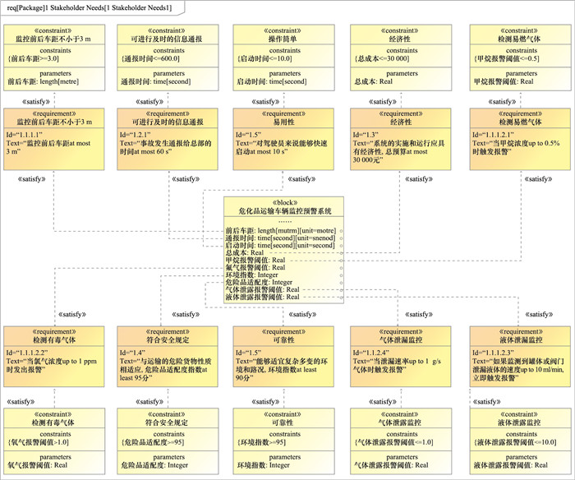Select parameter 氧气报警阈值: Real in bottom constraint
575x480 pixels.
(38, 465)
